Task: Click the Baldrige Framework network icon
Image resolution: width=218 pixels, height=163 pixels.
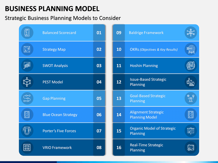Action: pos(191,33)
